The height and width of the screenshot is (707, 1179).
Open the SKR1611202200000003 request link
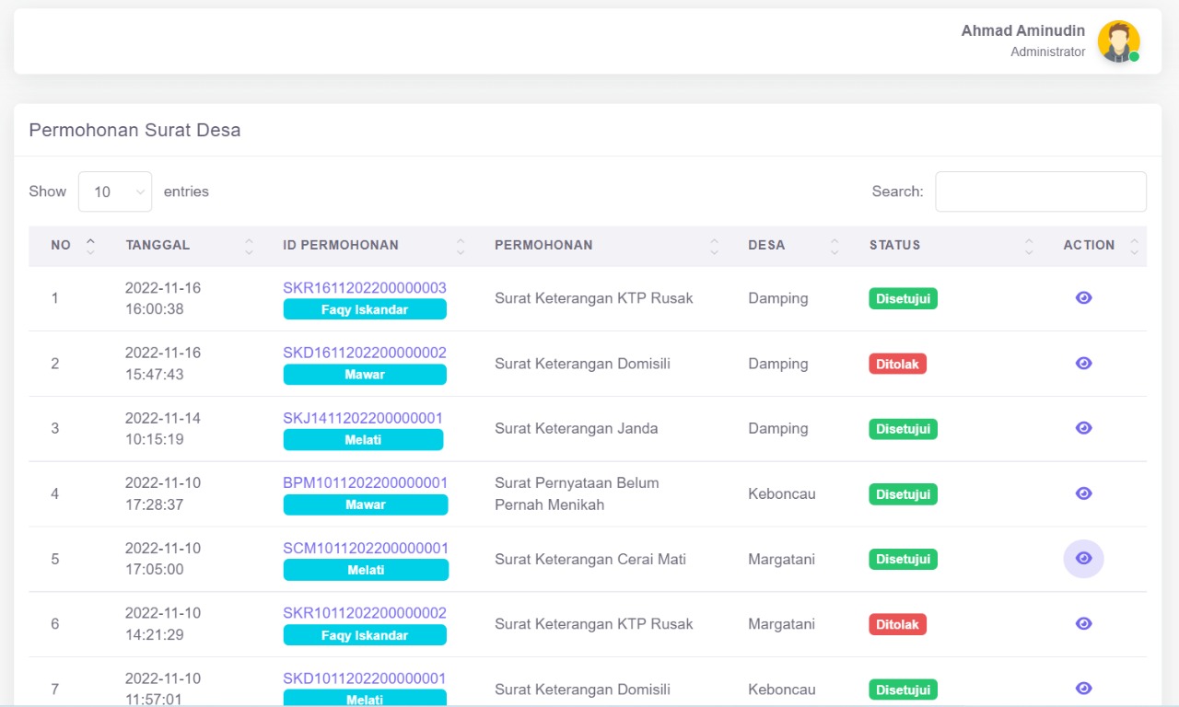click(x=364, y=287)
